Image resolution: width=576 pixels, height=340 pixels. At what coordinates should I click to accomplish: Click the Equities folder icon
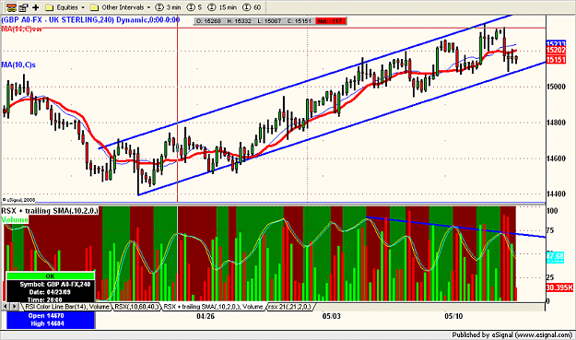pos(49,7)
